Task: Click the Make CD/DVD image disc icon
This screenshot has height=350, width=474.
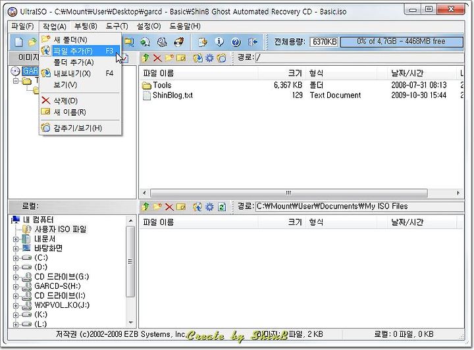Action: pyautogui.click(x=145, y=42)
